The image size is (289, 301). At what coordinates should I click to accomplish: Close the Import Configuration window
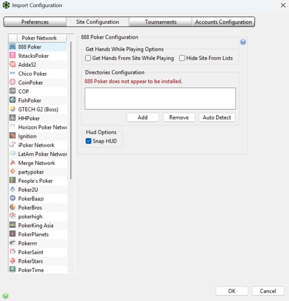[x=283, y=5]
